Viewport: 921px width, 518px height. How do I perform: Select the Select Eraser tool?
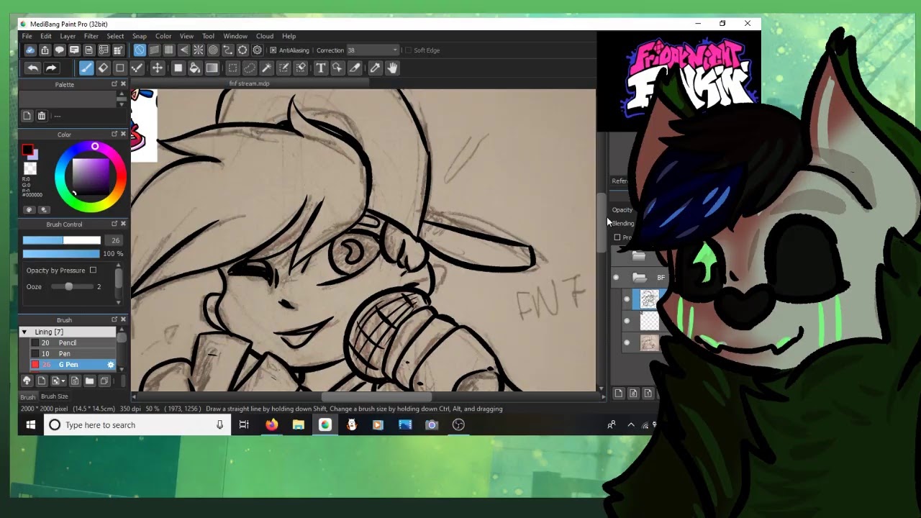301,68
